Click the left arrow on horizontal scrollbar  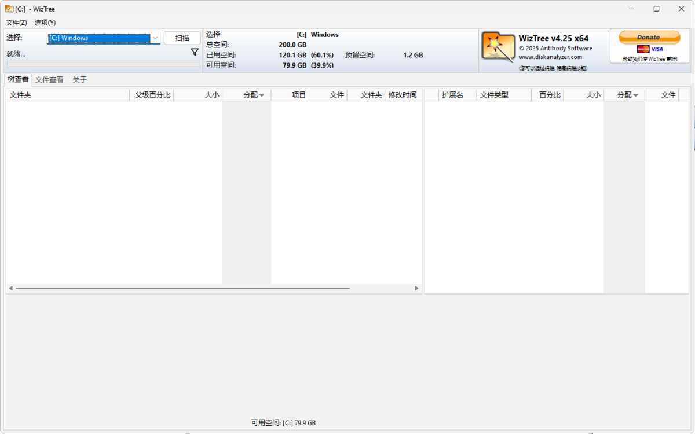click(x=10, y=288)
